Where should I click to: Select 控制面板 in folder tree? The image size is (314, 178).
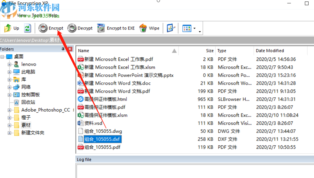coord(30,95)
